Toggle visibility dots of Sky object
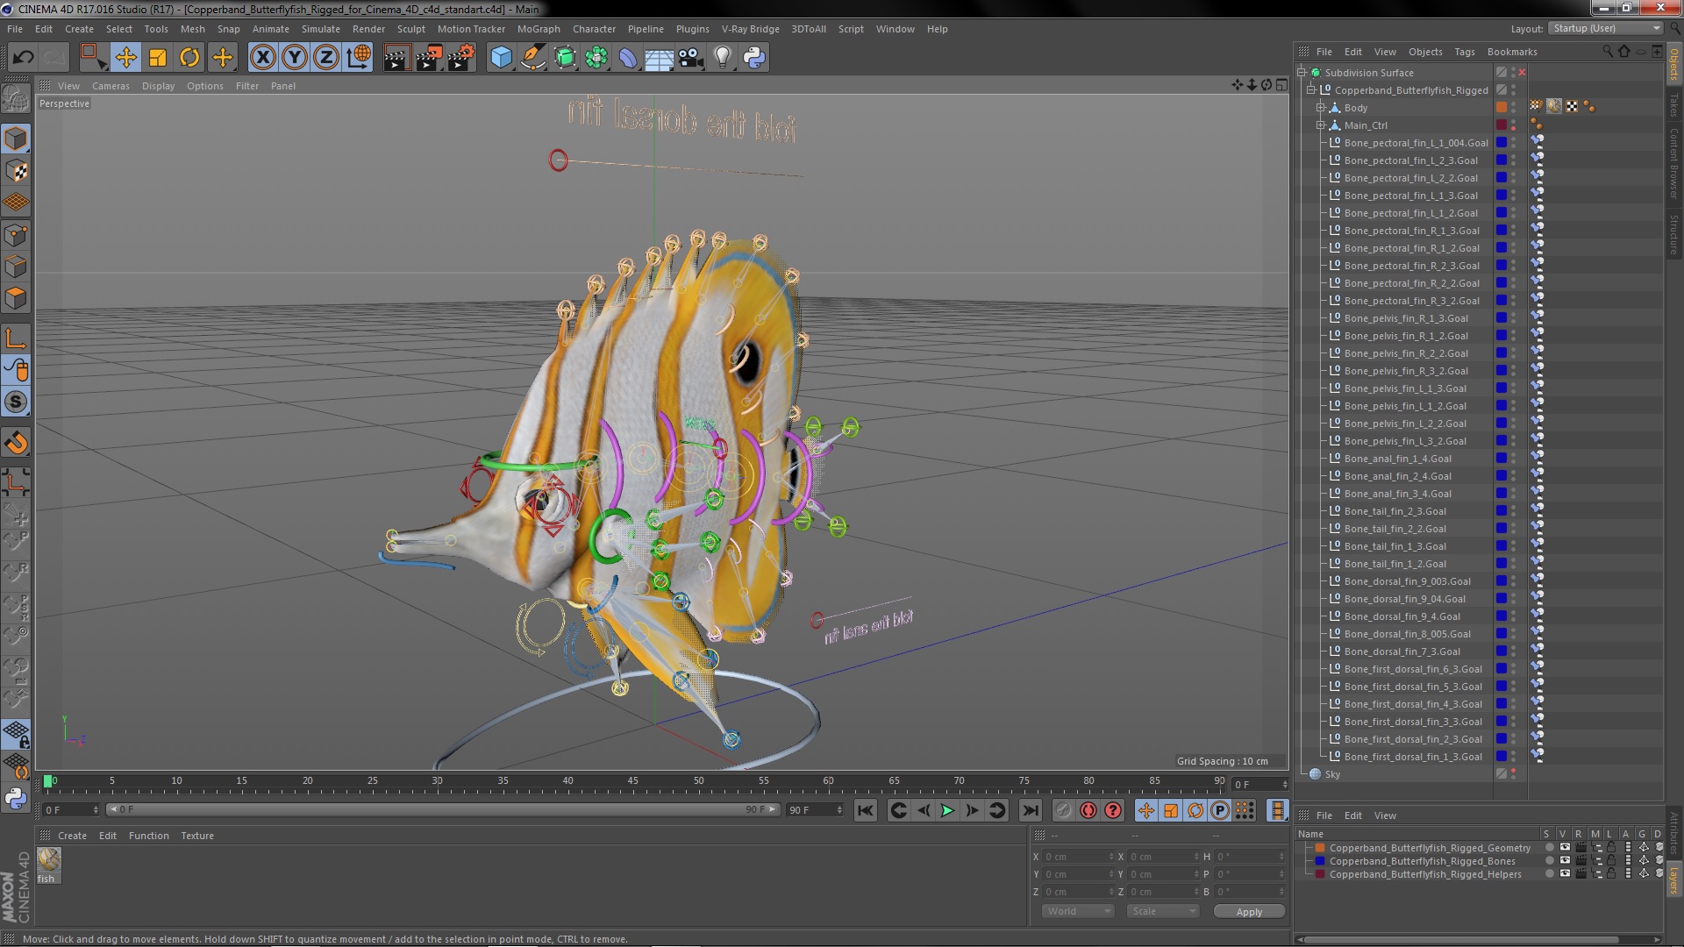The height and width of the screenshot is (947, 1684). 1513,774
